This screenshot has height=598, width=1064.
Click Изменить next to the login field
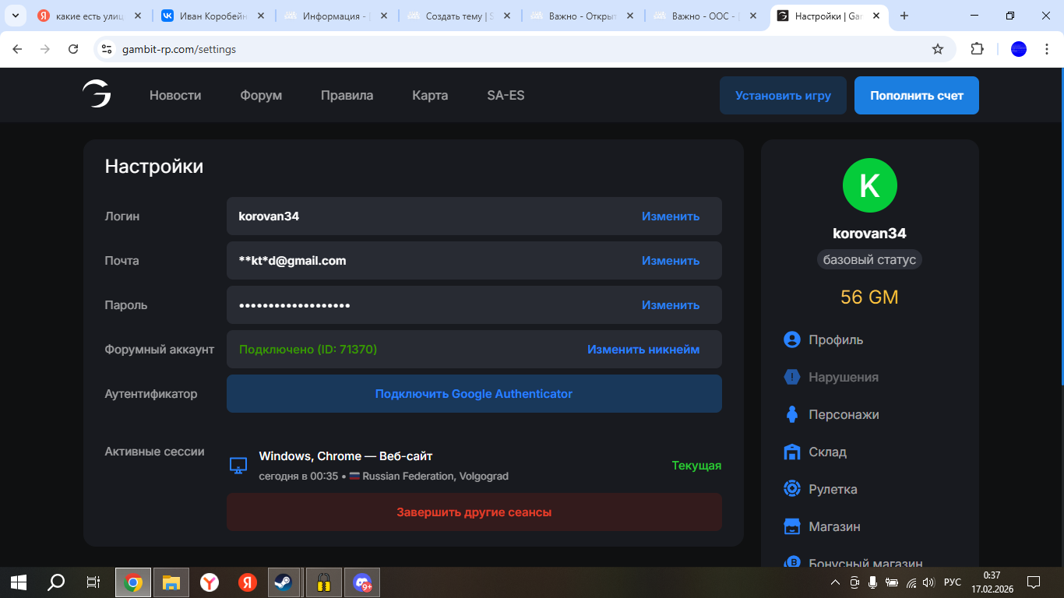pyautogui.click(x=670, y=216)
